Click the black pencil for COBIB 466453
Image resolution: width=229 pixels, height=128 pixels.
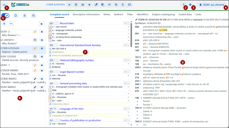point(35,79)
